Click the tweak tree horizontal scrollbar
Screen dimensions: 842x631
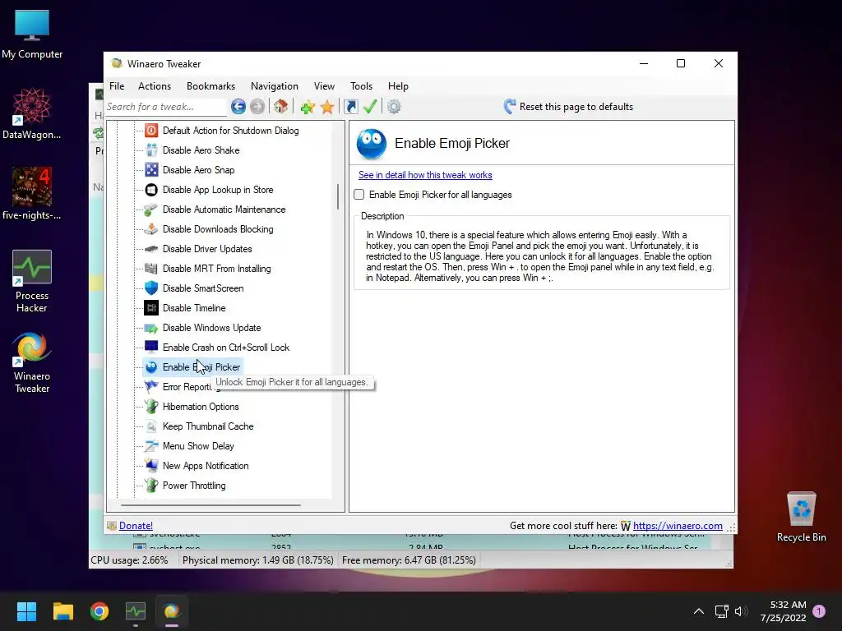tap(210, 505)
